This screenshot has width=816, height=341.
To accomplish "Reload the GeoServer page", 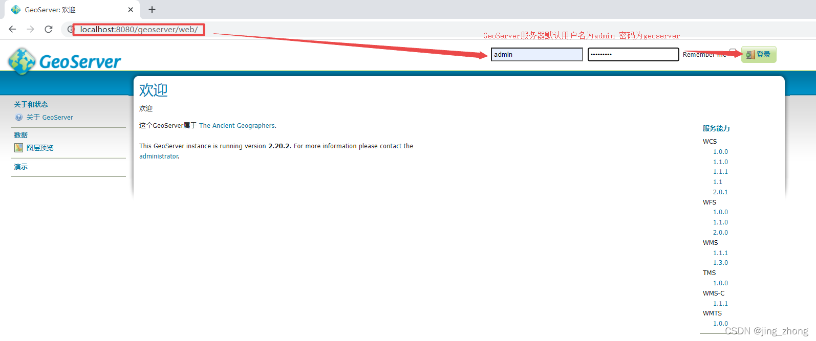I will click(49, 29).
